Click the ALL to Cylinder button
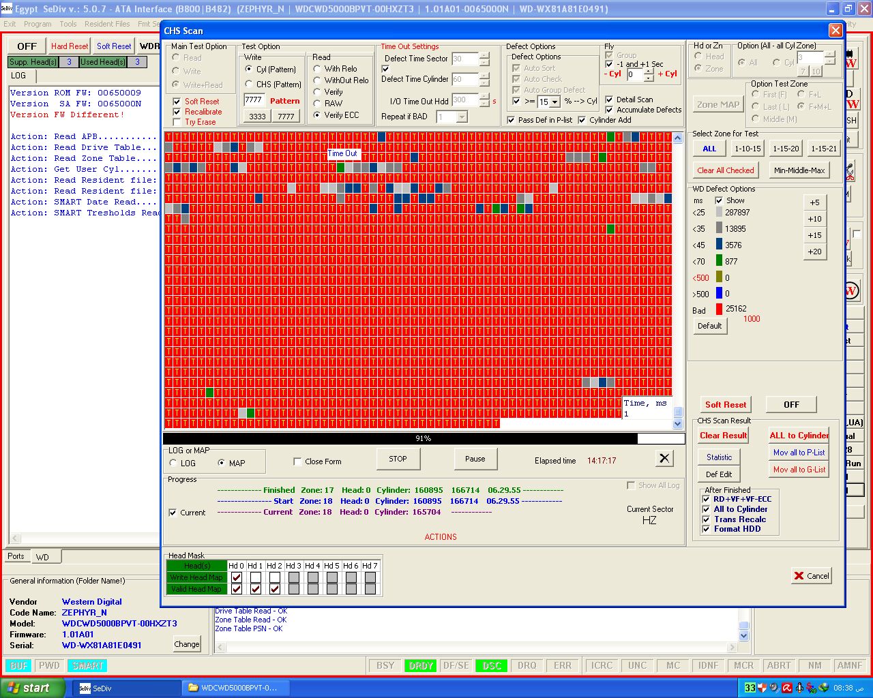Viewport: 873px width, 698px height. 799,436
